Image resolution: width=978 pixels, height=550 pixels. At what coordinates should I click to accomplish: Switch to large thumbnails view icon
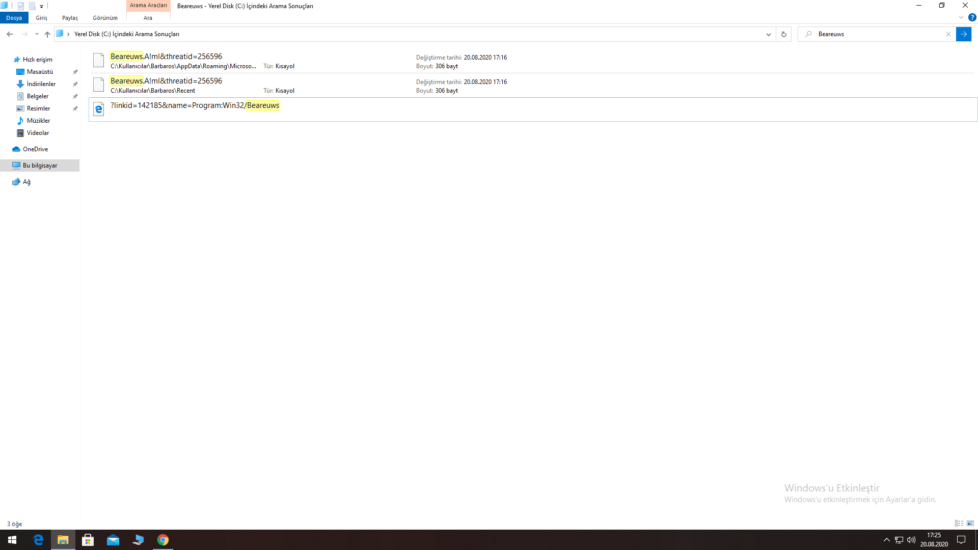tap(970, 524)
